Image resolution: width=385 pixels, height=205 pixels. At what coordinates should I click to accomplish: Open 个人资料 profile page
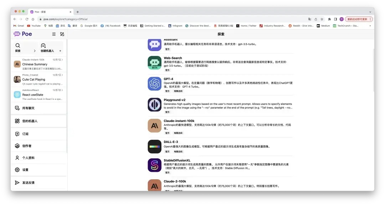point(38,158)
